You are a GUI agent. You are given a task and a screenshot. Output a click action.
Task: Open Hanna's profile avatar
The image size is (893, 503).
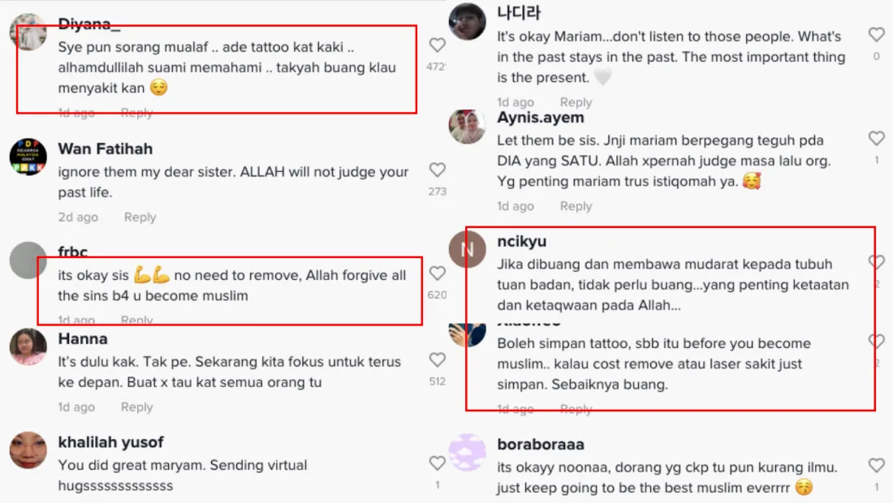tap(28, 346)
